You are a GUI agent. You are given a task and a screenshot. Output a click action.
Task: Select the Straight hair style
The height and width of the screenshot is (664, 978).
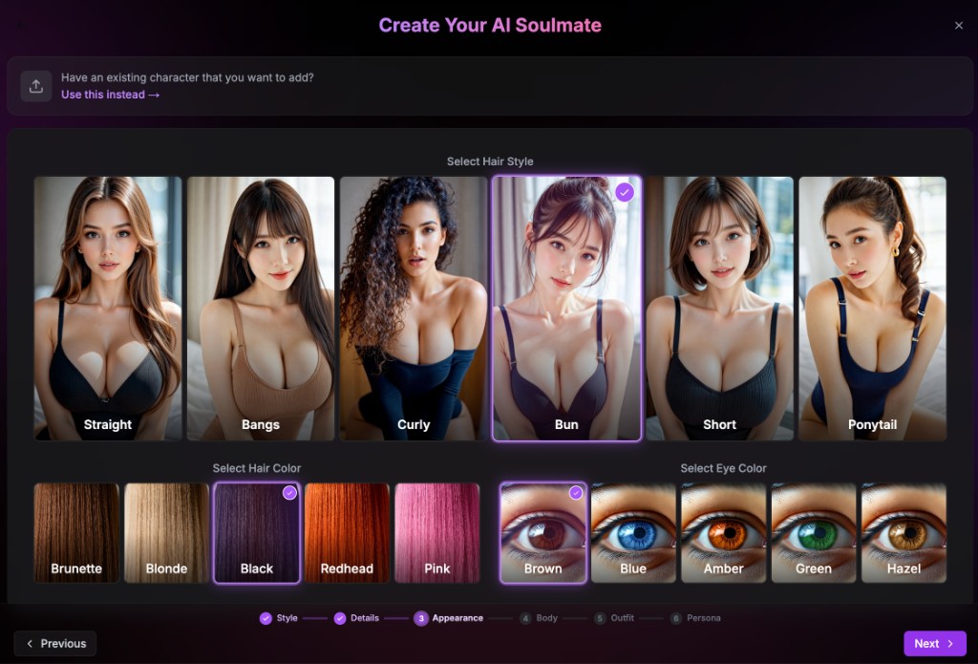coord(107,308)
